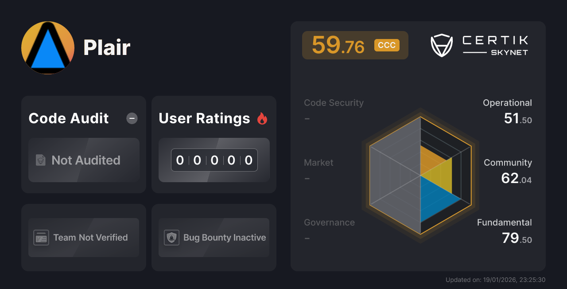Select the CertiK shield emblem
The height and width of the screenshot is (289, 567).
(442, 45)
